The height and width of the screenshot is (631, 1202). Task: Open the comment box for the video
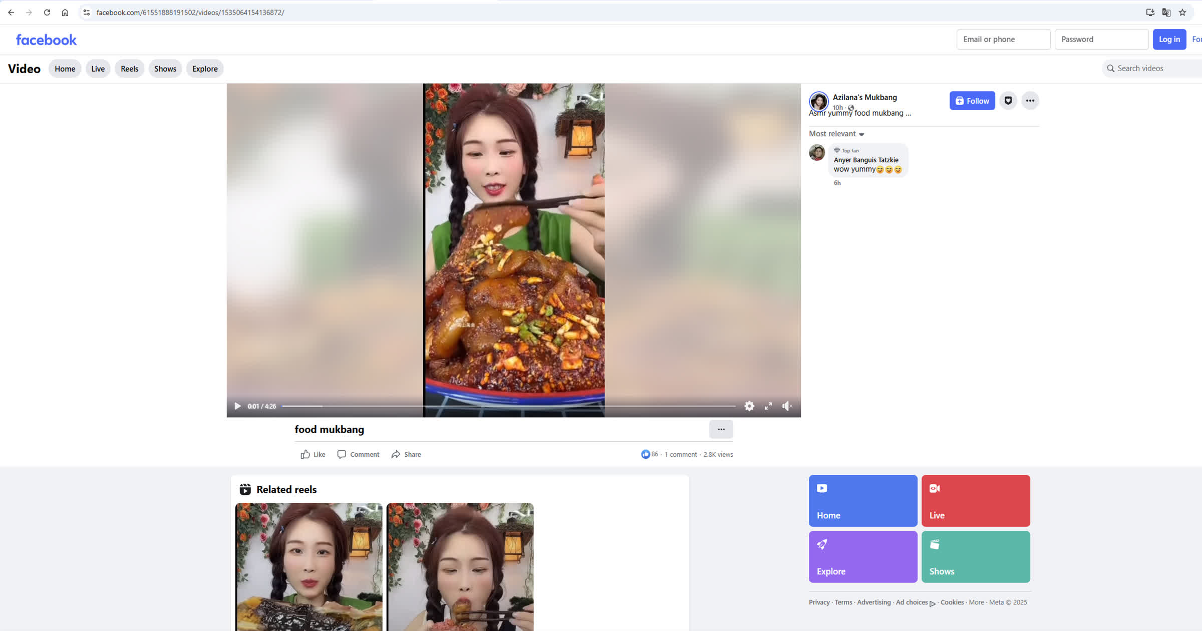(x=358, y=454)
